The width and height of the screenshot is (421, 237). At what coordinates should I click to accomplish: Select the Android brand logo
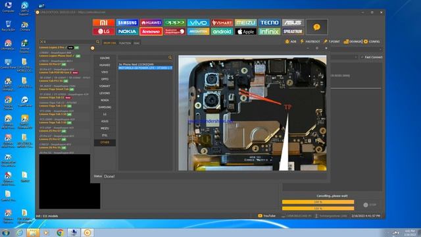[222, 32]
